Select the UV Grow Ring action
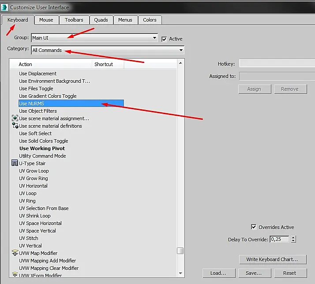 coord(34,178)
